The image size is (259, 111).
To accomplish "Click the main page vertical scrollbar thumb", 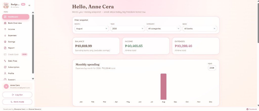I will [x=258, y=23].
